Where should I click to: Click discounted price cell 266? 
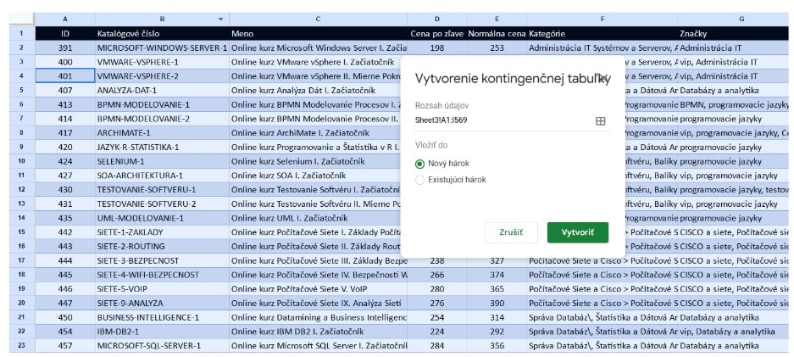point(437,275)
